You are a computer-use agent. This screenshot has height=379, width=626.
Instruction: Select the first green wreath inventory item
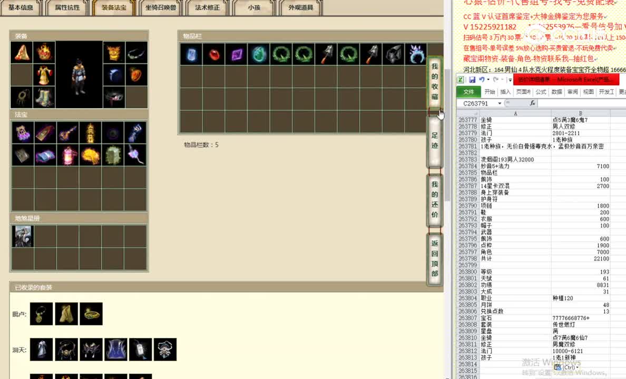[281, 54]
